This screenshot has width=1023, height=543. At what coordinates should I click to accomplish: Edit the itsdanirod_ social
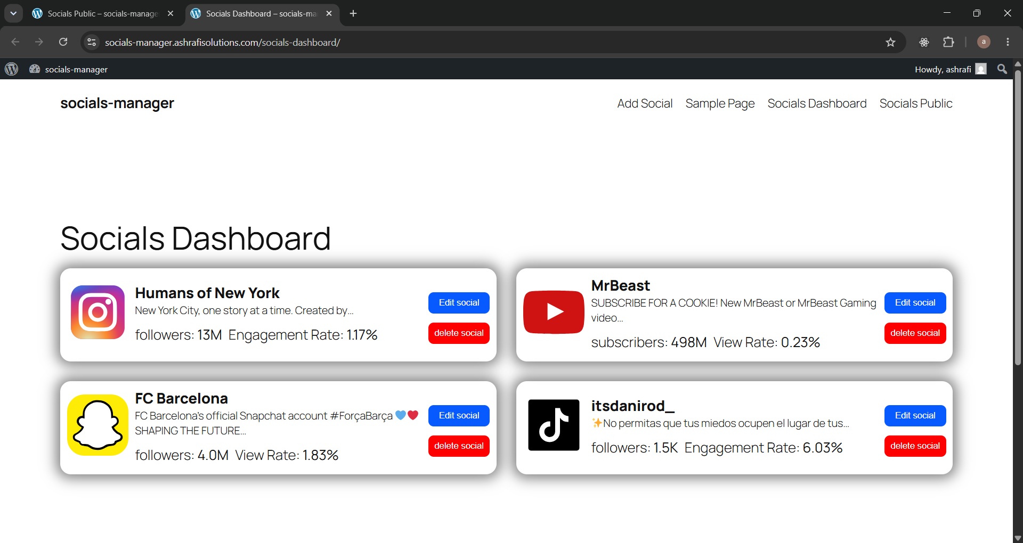point(915,415)
